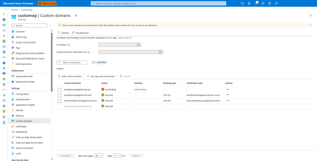317x161 pixels.
Task: Open the more options ellipsis beside title
Action: 81,15
